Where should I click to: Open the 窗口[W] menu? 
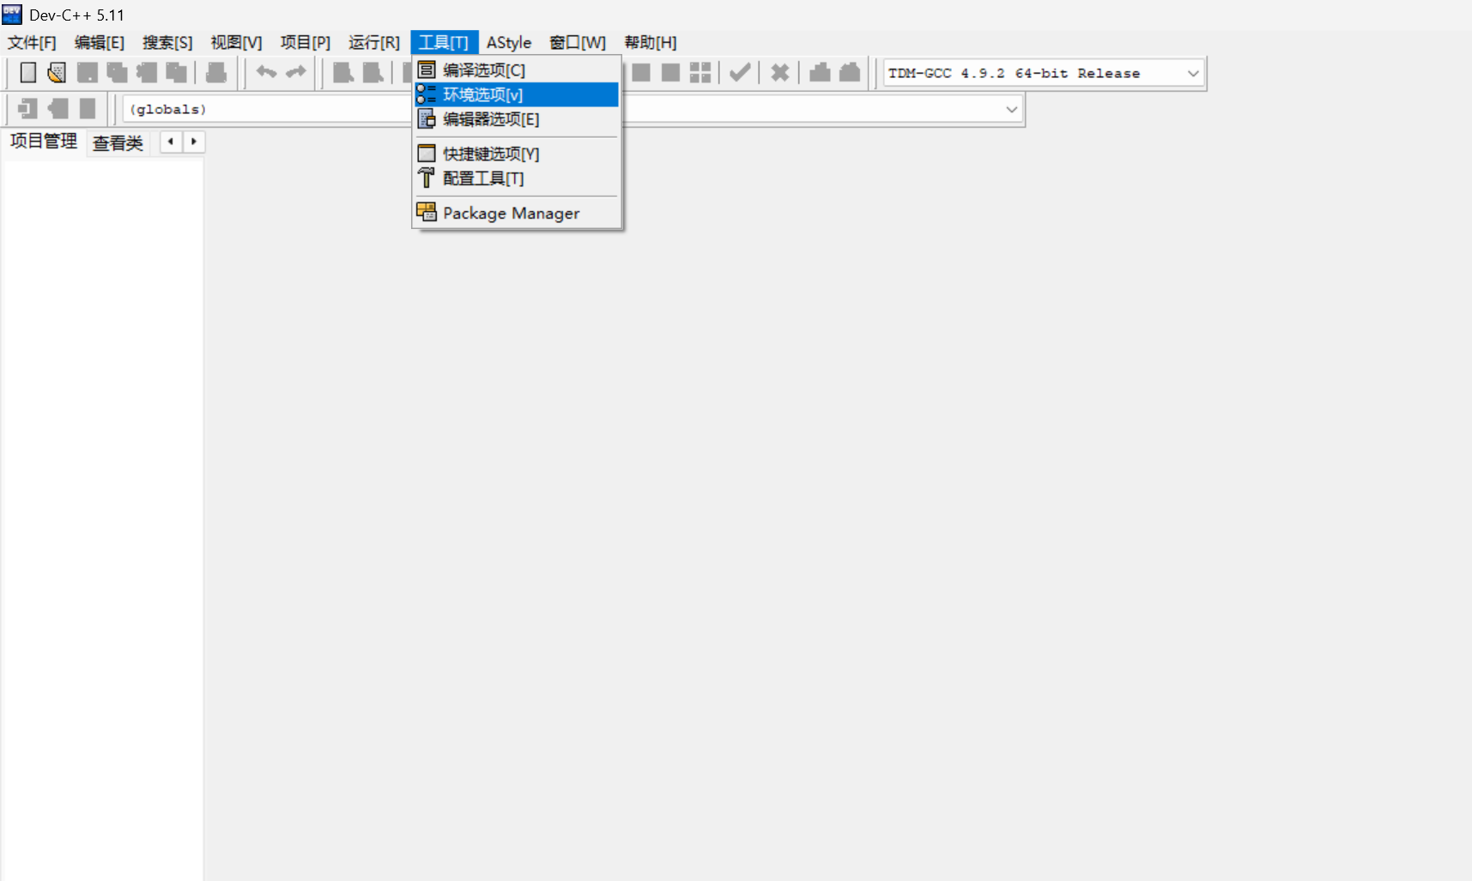tap(578, 42)
